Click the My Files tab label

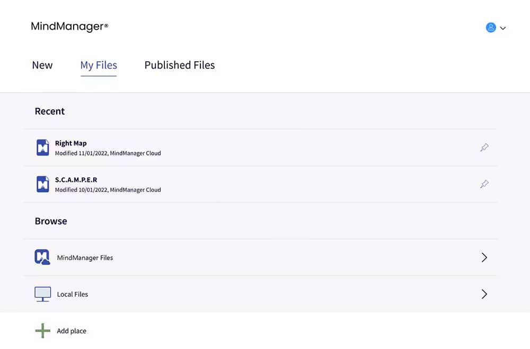pyautogui.click(x=99, y=65)
